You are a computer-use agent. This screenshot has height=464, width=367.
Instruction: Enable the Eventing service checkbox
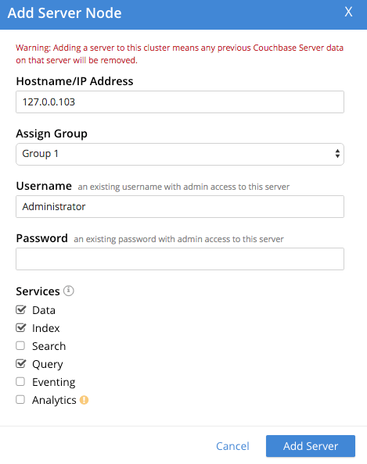coord(20,381)
